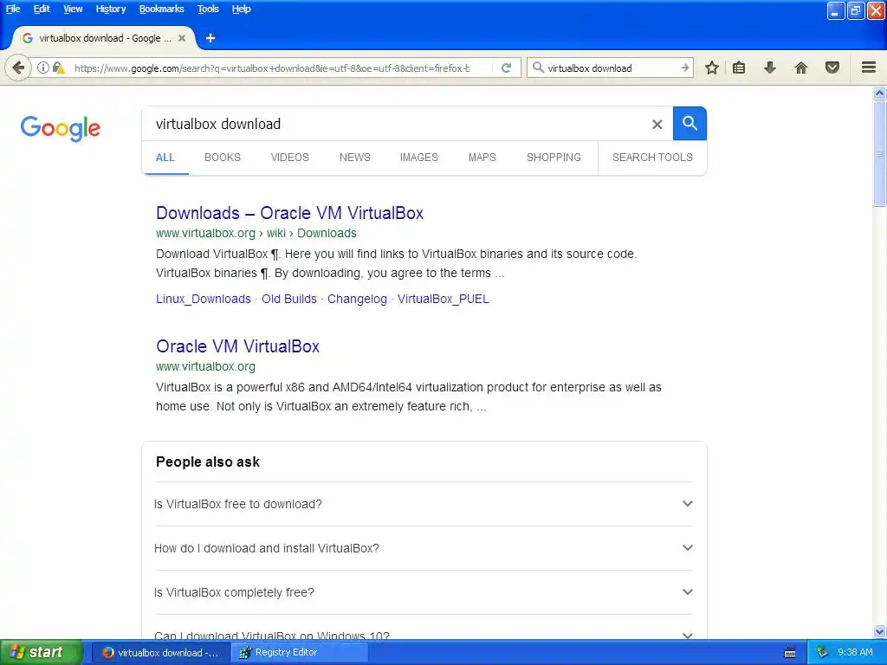Click the page scrollbar down arrow
This screenshot has width=887, height=665.
[x=879, y=631]
